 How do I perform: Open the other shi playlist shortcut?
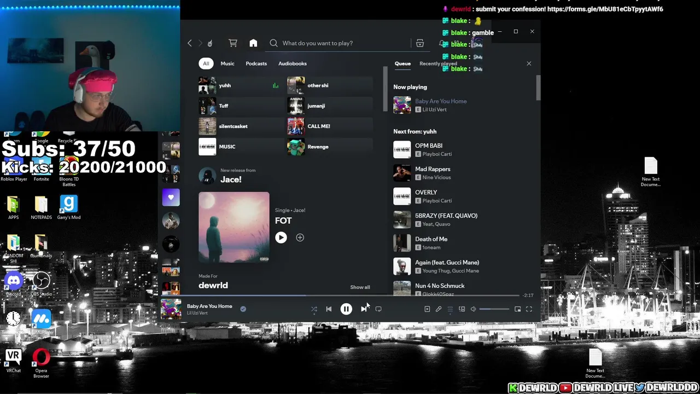click(330, 85)
